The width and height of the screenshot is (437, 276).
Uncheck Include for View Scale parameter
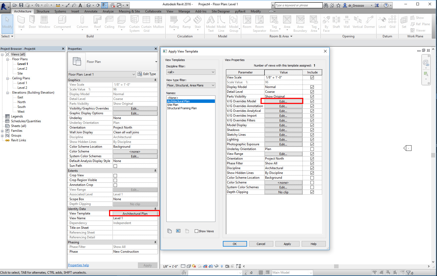312,77
